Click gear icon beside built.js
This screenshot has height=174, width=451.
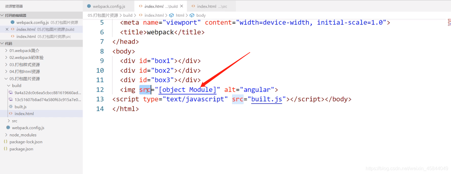(11, 107)
